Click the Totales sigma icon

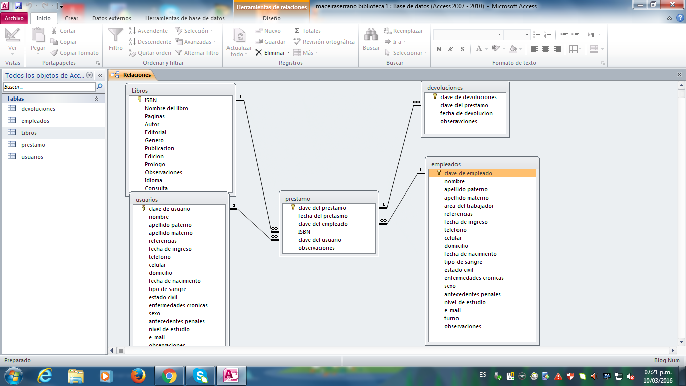pos(297,31)
